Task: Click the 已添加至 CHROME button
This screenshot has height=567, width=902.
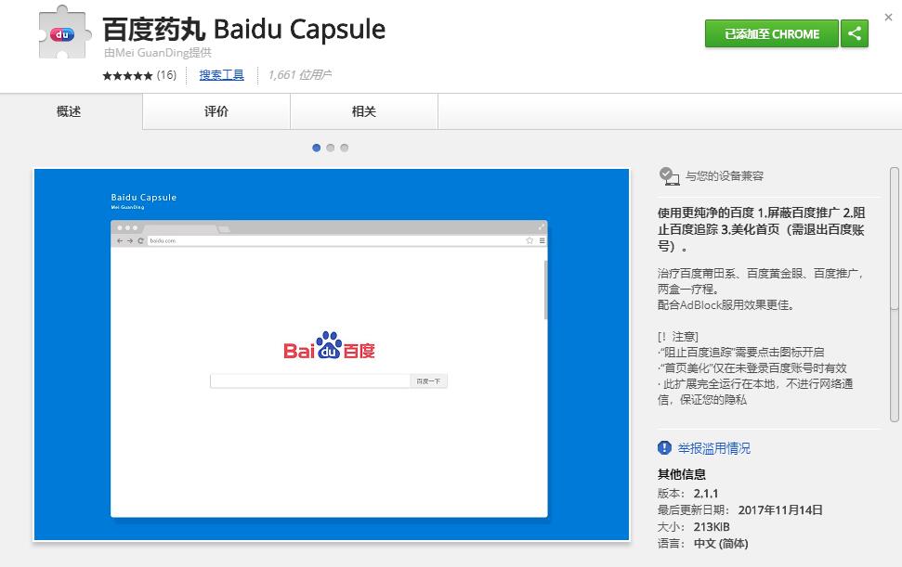Action: pyautogui.click(x=771, y=33)
